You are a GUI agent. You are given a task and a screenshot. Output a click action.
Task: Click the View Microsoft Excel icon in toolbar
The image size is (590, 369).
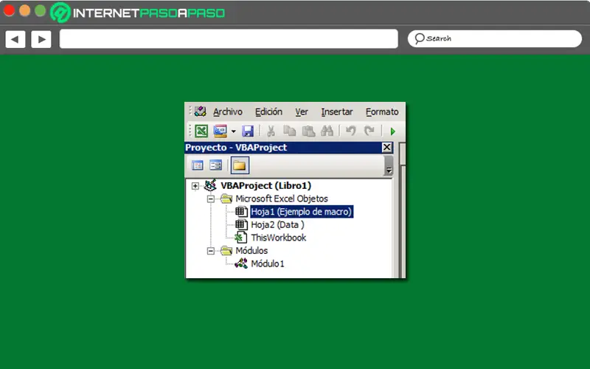[201, 131]
